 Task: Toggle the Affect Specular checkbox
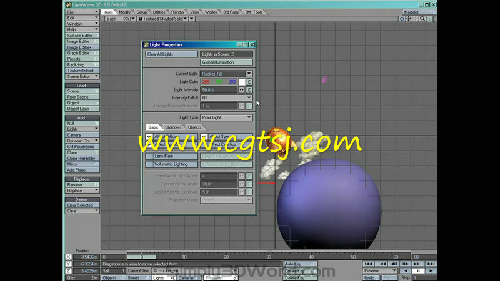[204, 137]
